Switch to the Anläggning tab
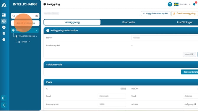The width and height of the screenshot is (198, 111). (72, 22)
